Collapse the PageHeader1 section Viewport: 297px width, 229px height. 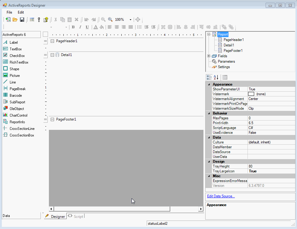click(53, 41)
